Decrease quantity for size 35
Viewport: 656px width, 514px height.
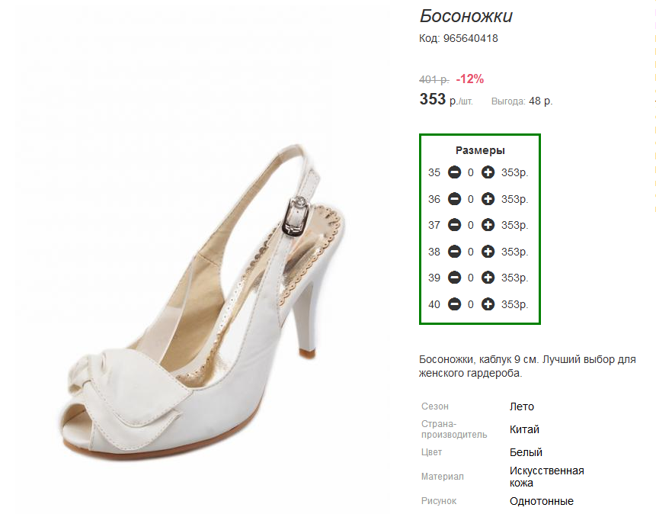pos(454,172)
